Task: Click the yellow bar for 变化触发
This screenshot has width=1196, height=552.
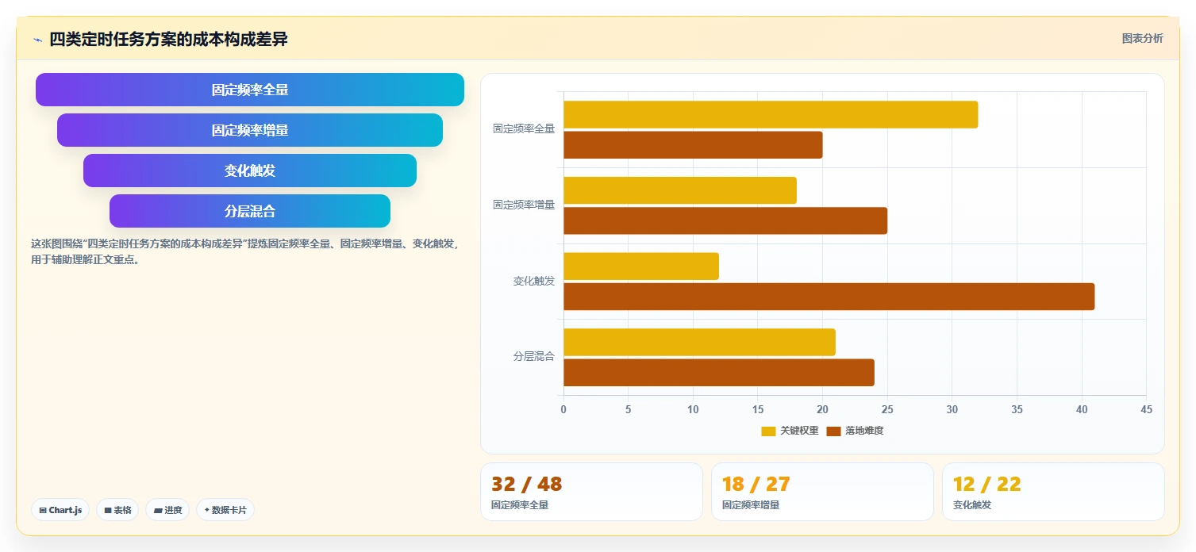Action: point(641,266)
